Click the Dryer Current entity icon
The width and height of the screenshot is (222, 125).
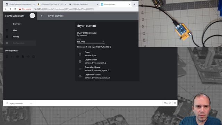80,61
